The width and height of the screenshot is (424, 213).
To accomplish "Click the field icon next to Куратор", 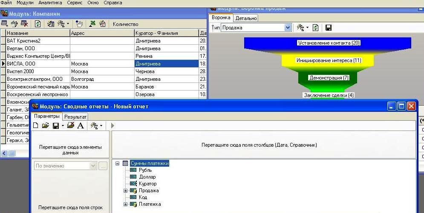I will pos(133,184).
